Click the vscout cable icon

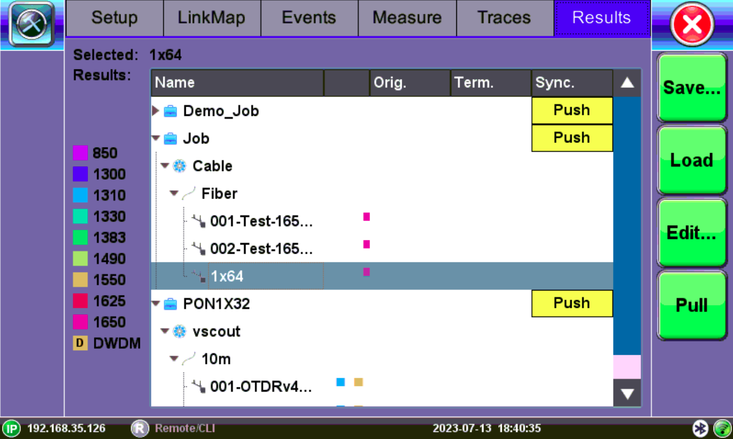tap(180, 332)
